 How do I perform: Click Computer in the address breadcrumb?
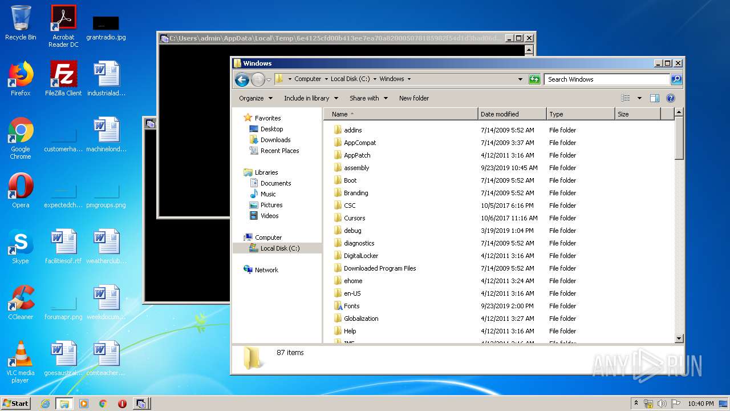(308, 79)
